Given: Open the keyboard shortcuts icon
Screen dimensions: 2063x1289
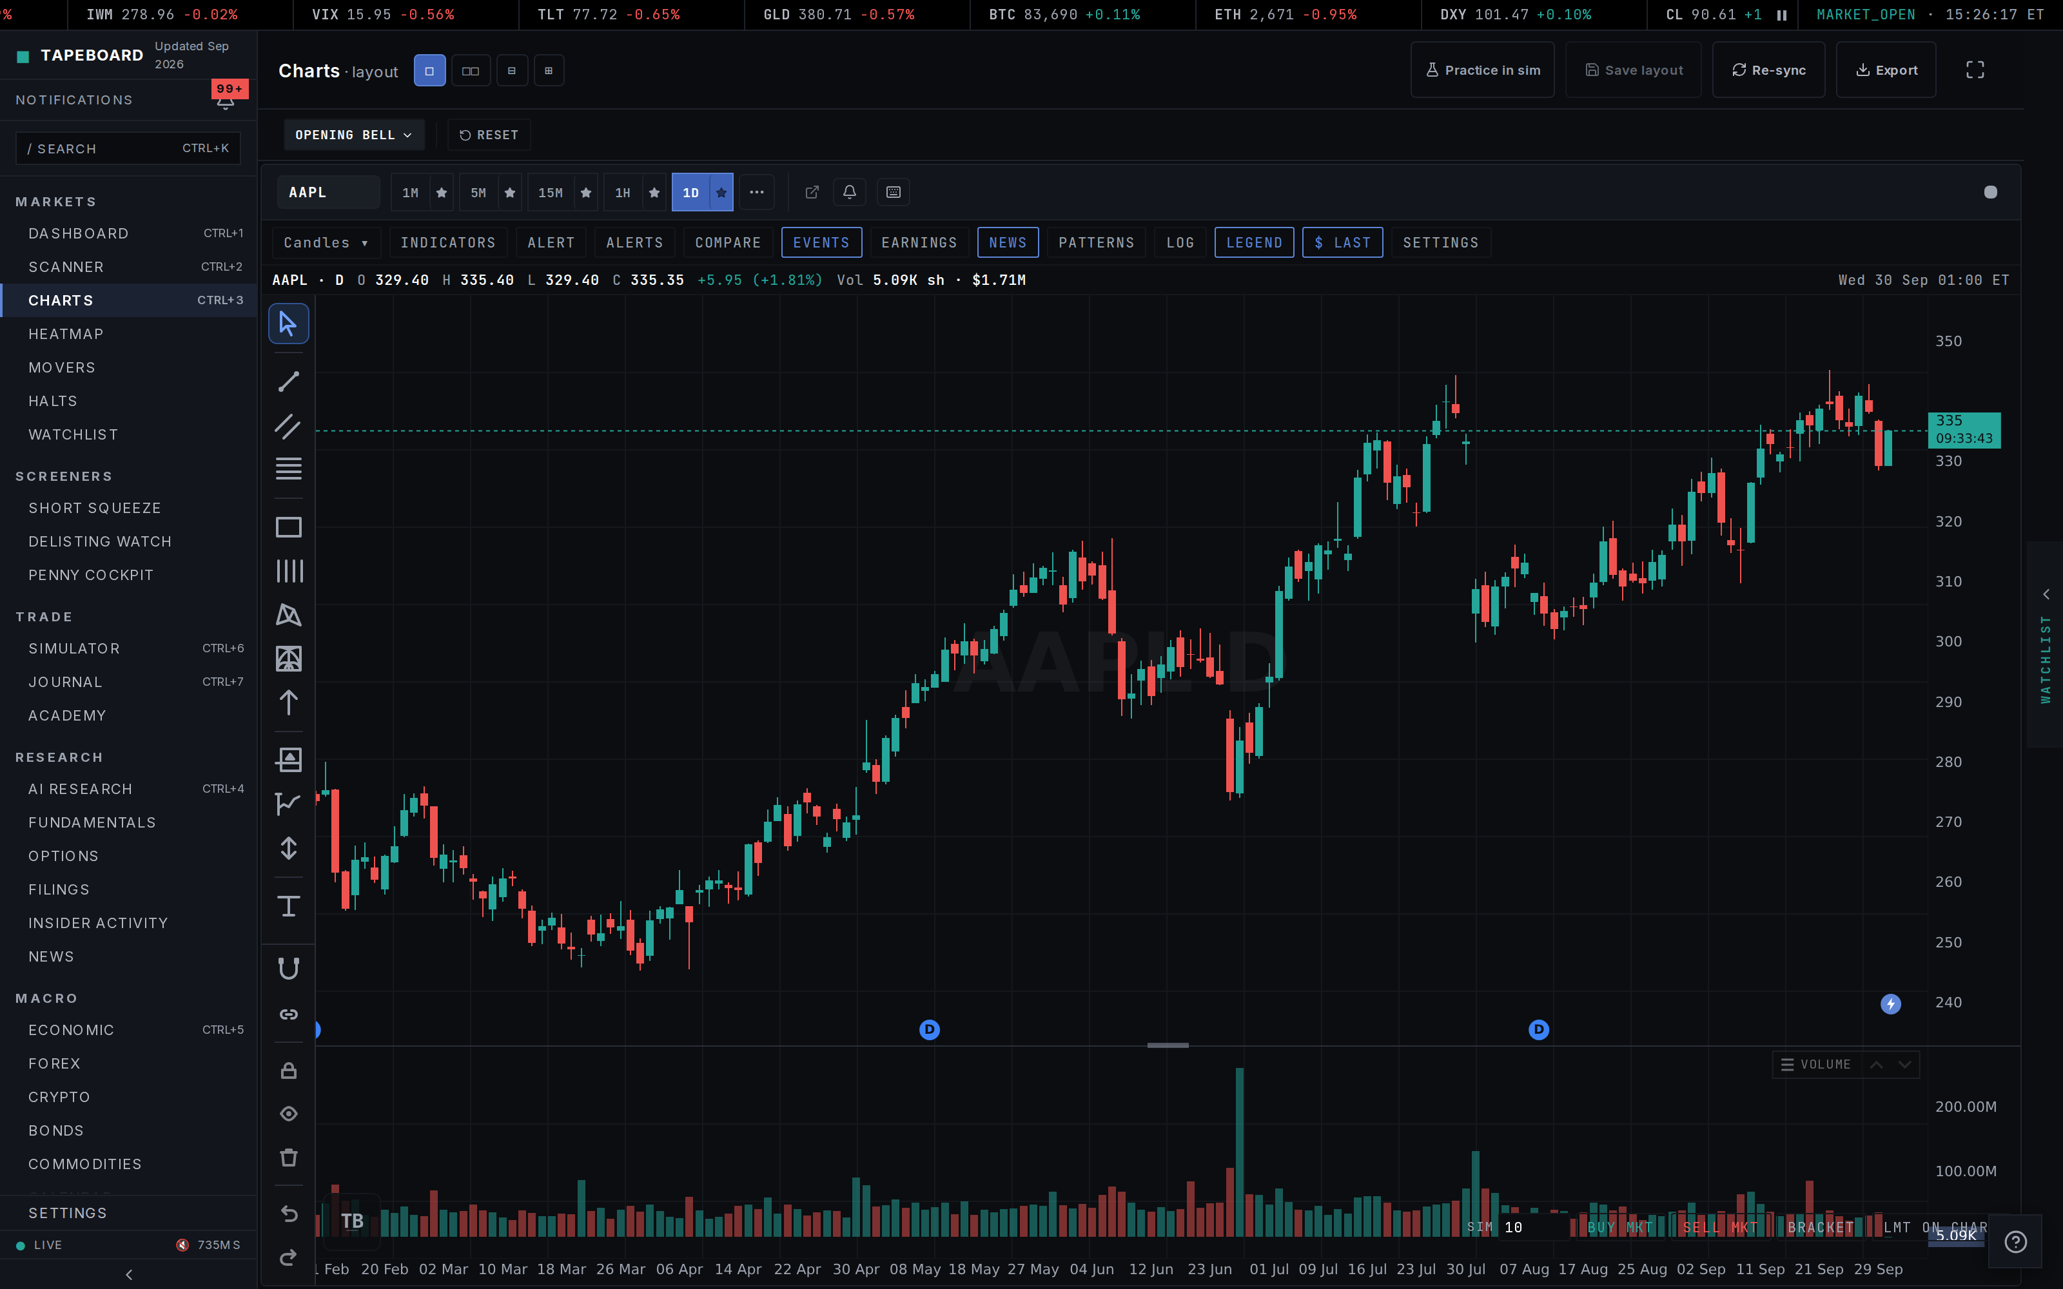Looking at the screenshot, I should click(894, 192).
